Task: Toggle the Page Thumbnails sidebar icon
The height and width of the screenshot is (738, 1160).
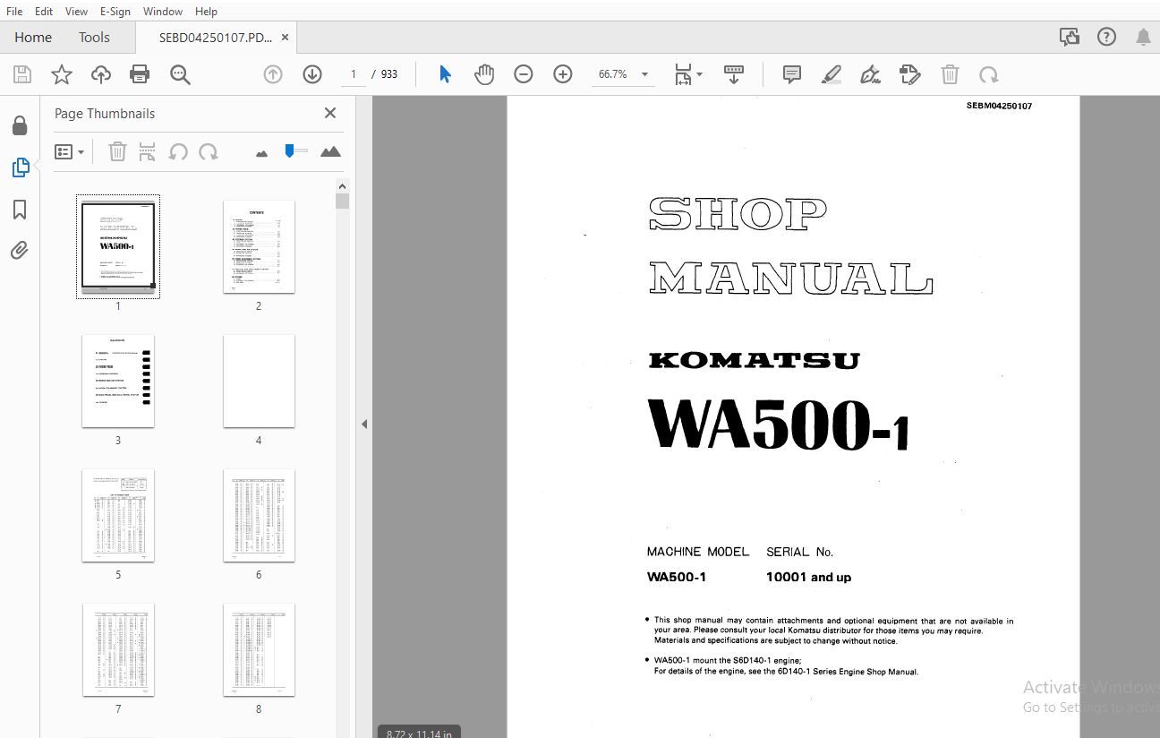Action: pos(20,167)
